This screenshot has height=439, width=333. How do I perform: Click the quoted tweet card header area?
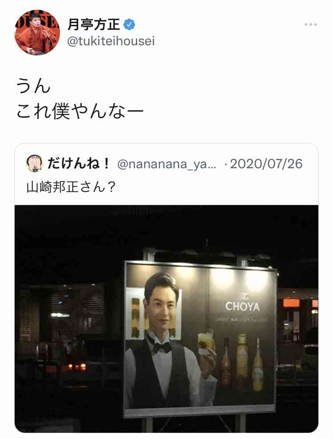(166, 174)
